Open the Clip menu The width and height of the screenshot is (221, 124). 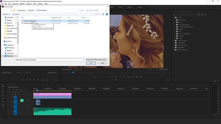click(x=10, y=4)
